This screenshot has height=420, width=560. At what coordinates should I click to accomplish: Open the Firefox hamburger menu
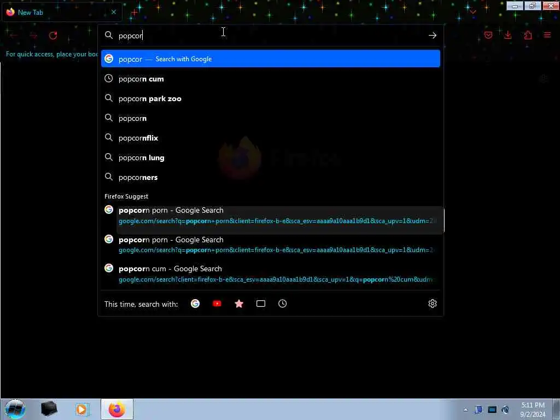[547, 35]
